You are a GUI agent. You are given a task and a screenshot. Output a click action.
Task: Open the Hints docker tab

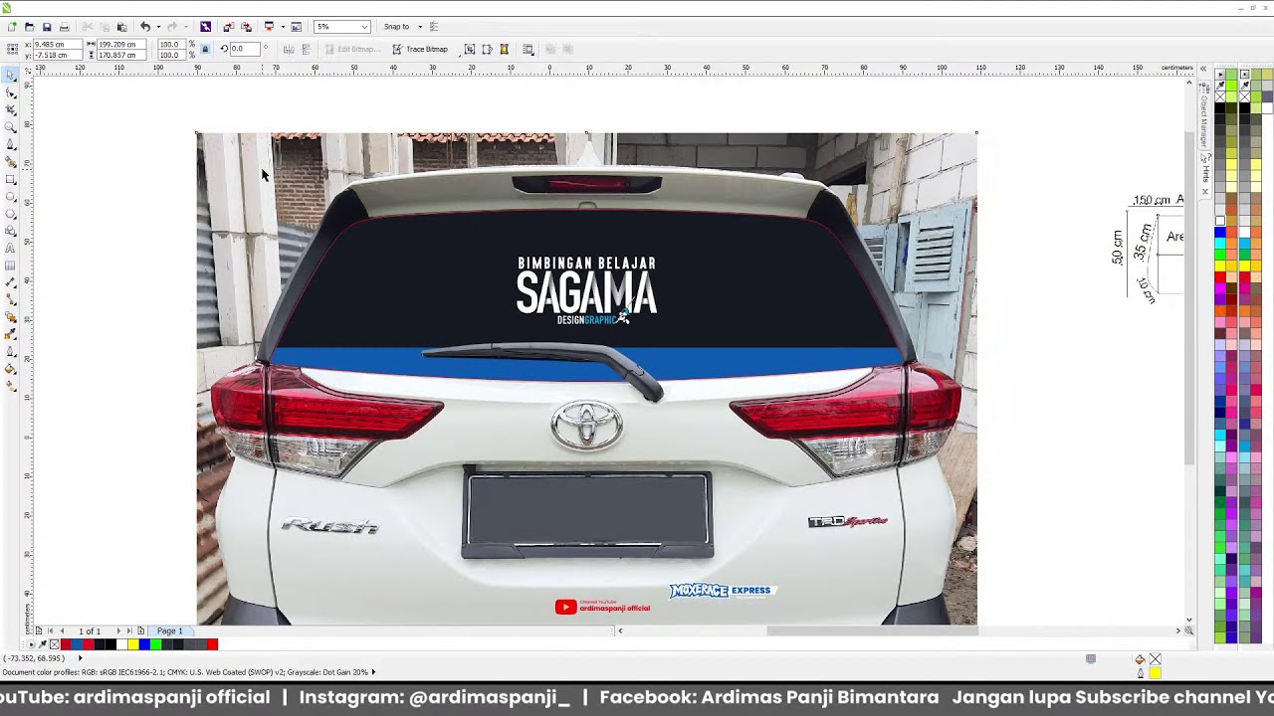pos(1204,173)
